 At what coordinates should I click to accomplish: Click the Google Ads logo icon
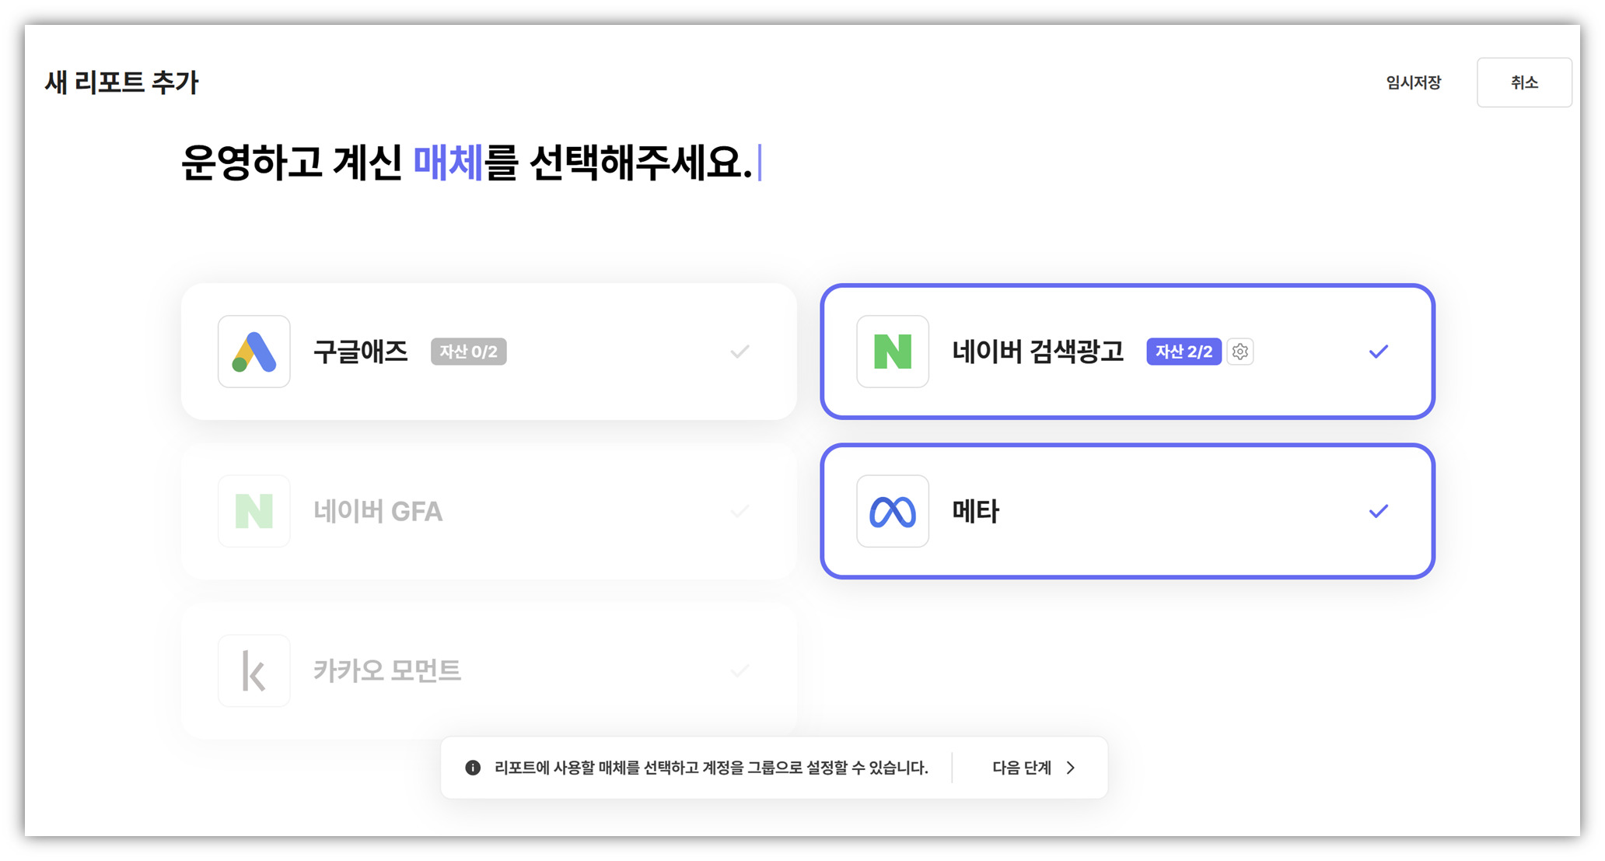(x=254, y=352)
